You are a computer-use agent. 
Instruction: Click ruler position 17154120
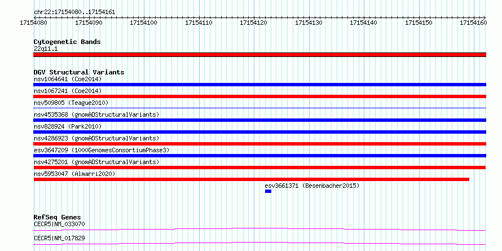[254, 23]
